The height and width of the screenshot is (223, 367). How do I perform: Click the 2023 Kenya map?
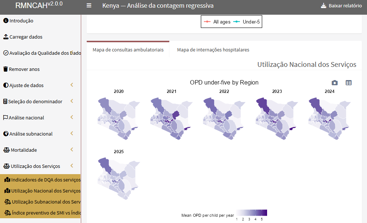[277, 119]
